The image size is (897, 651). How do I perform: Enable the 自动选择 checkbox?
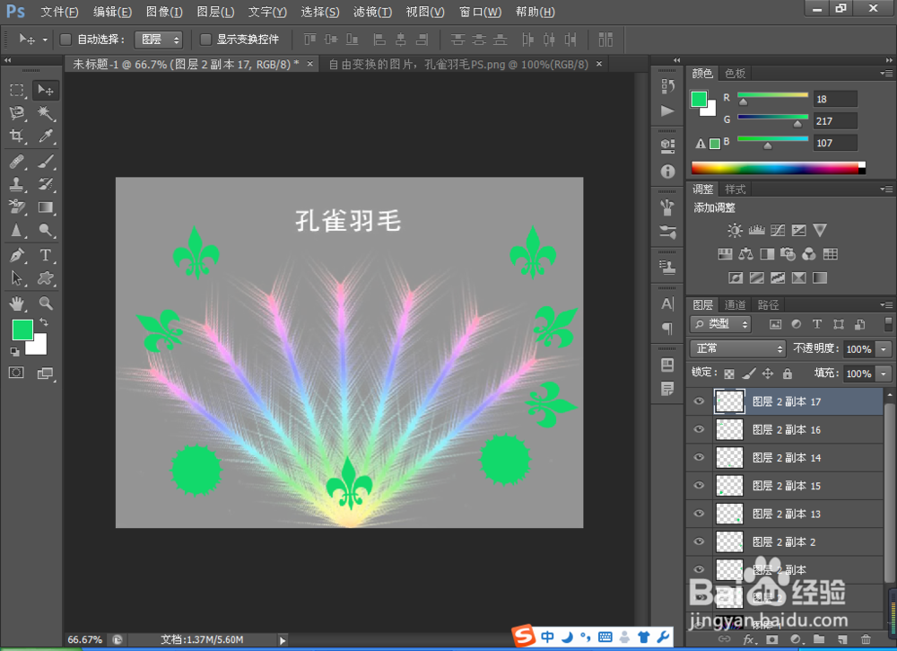65,39
